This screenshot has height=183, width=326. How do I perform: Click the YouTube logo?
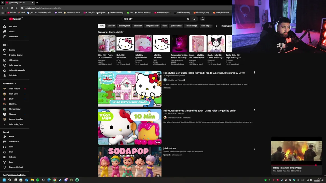click(x=15, y=19)
